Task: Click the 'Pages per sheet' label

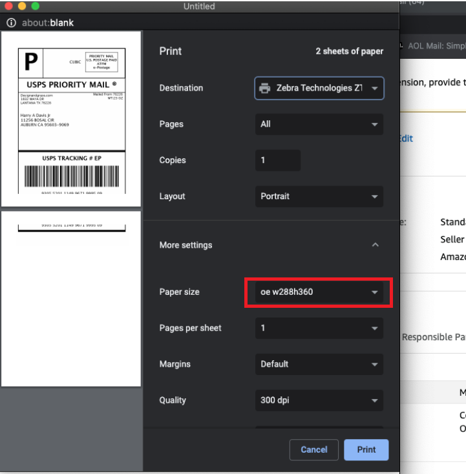Action: point(191,328)
